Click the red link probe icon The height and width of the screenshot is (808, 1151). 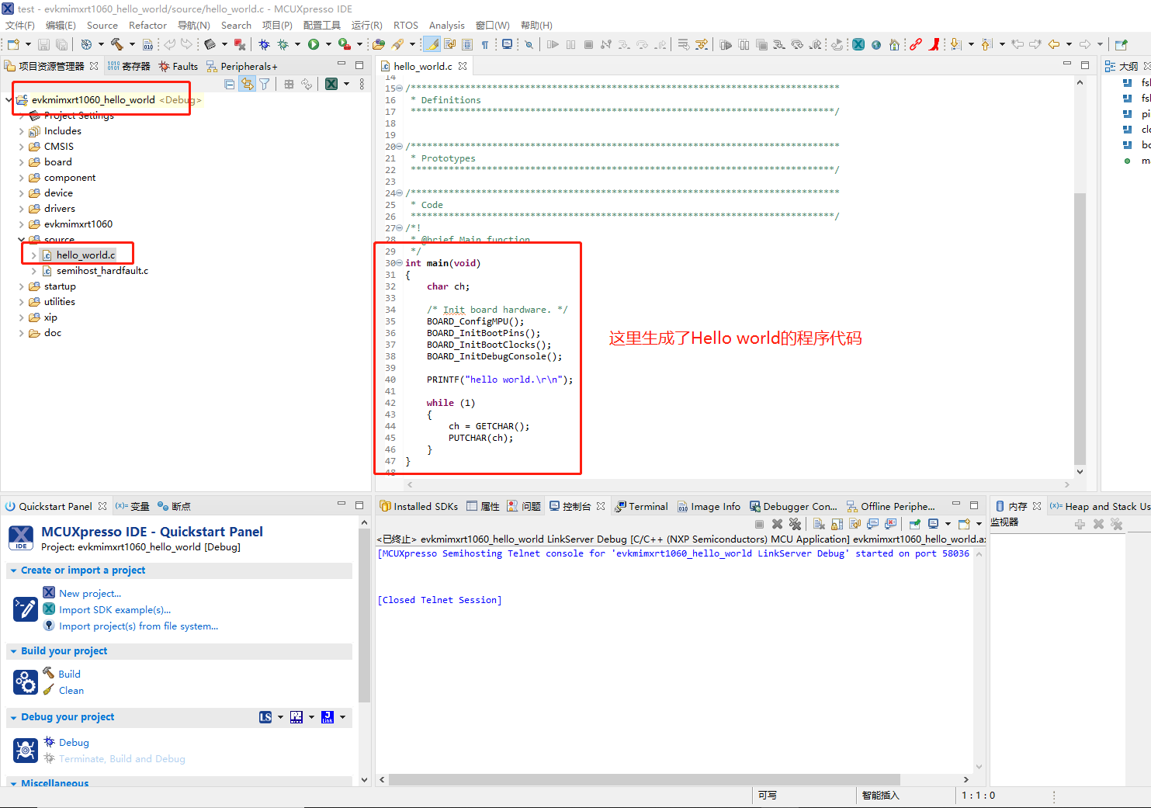coord(916,44)
